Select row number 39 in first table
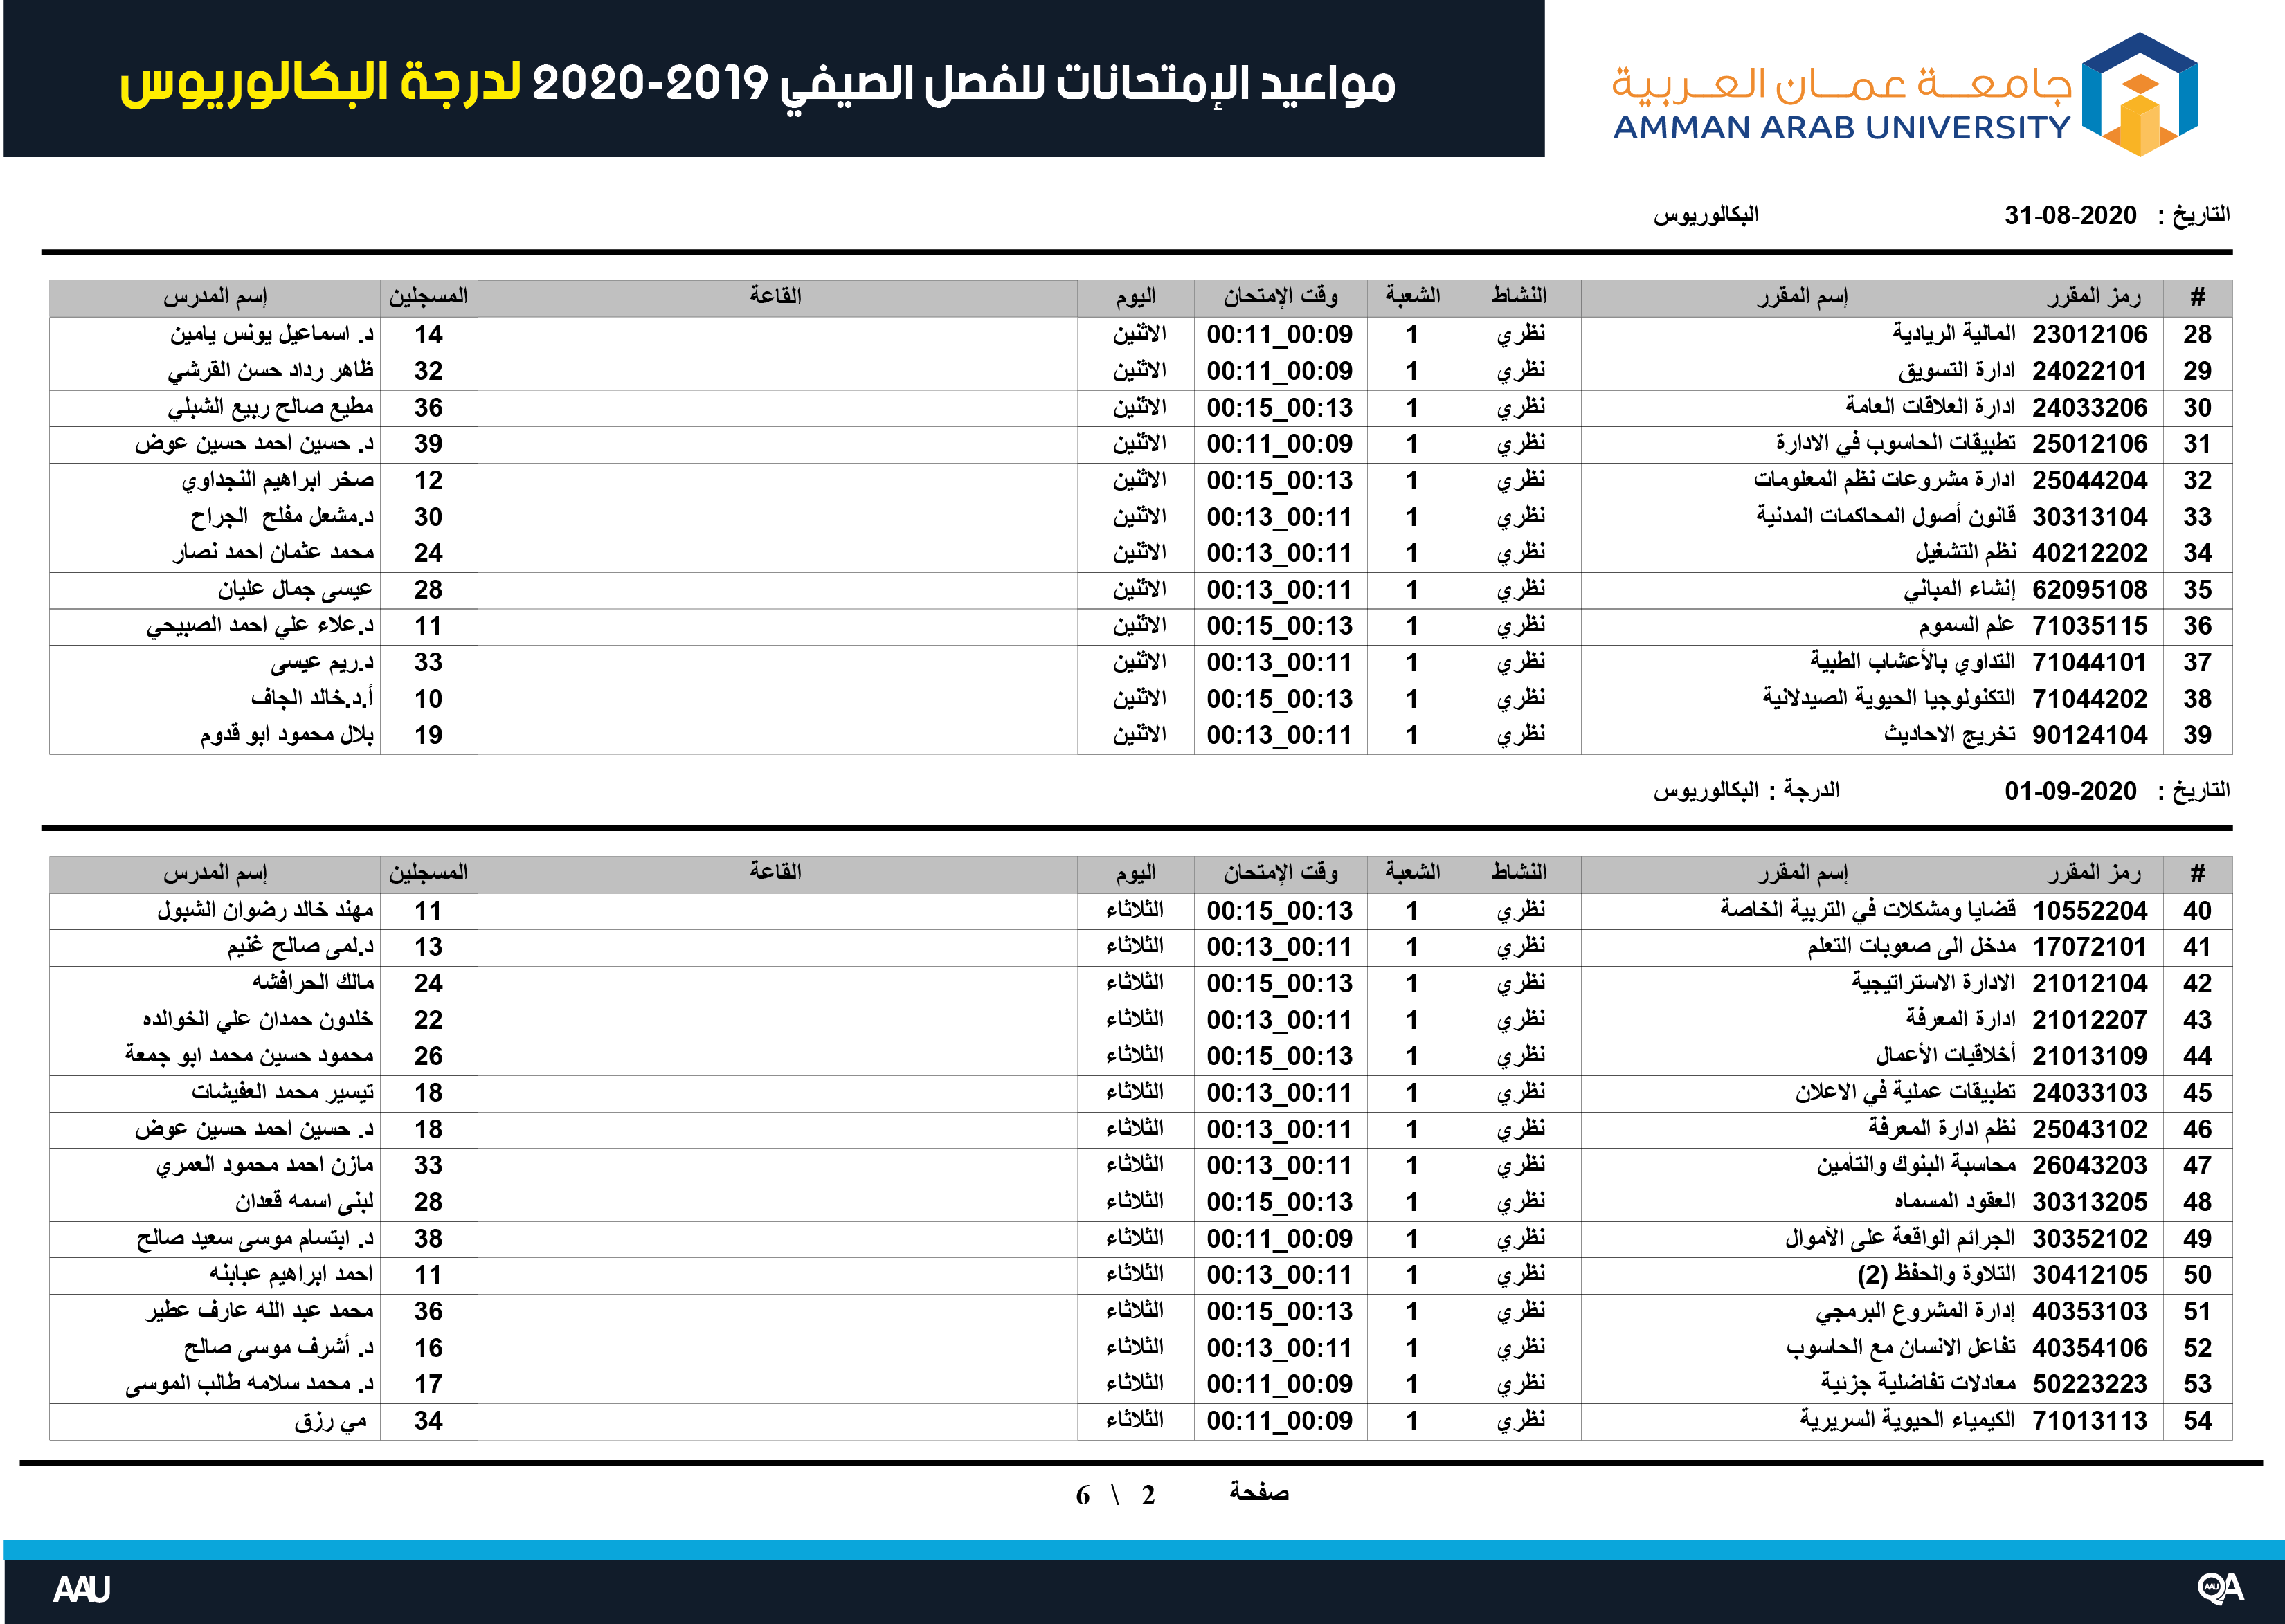 [x=2197, y=736]
